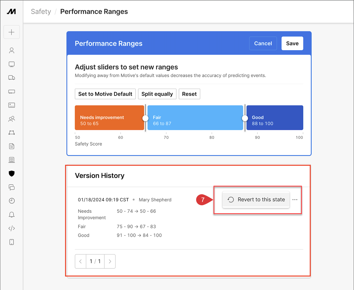354x290 pixels.
Task: Open the truck vehicles icon in sidebar
Action: tap(12, 78)
